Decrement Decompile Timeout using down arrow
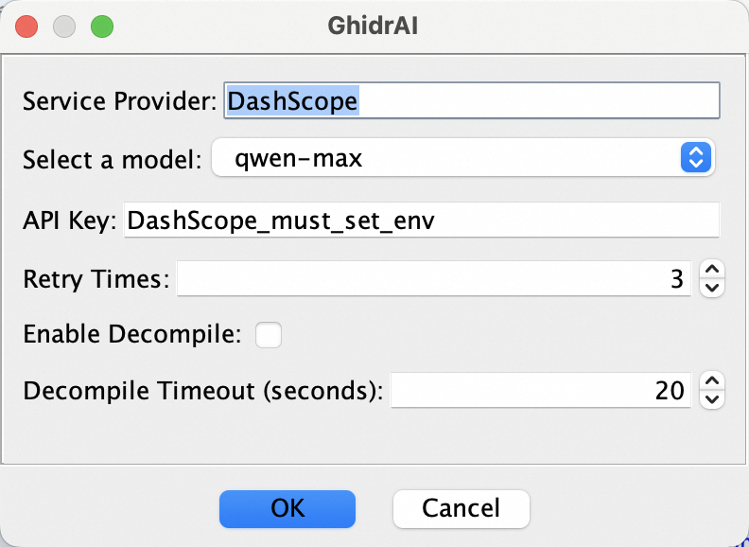Viewport: 749px width, 547px height. click(x=713, y=399)
